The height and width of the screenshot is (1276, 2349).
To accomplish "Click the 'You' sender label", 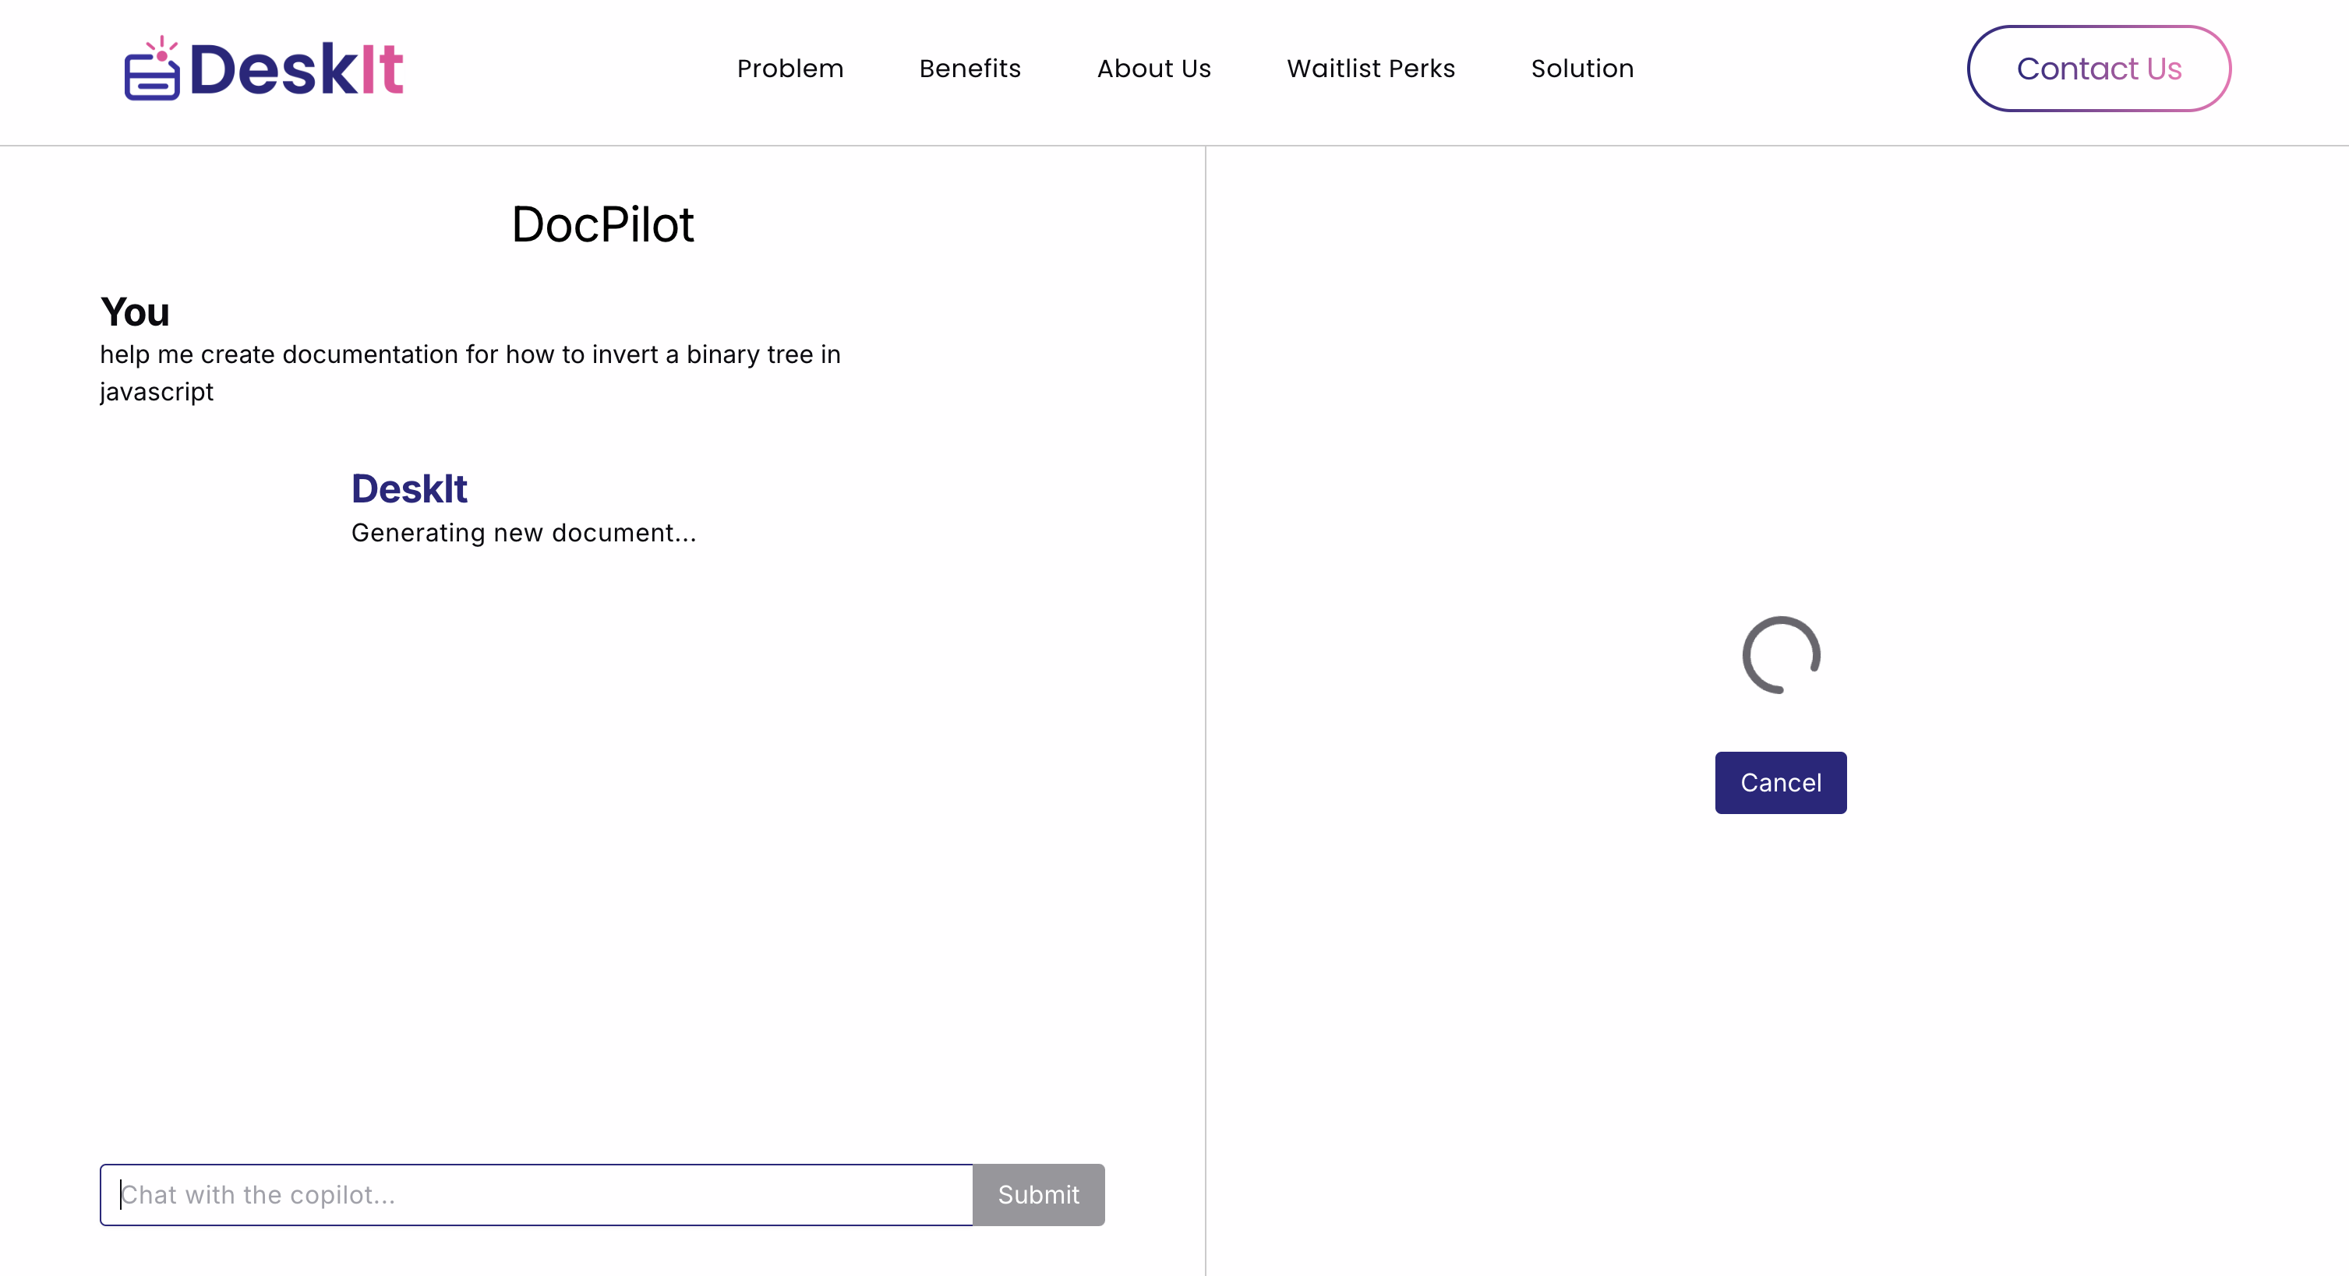I will pyautogui.click(x=135, y=312).
